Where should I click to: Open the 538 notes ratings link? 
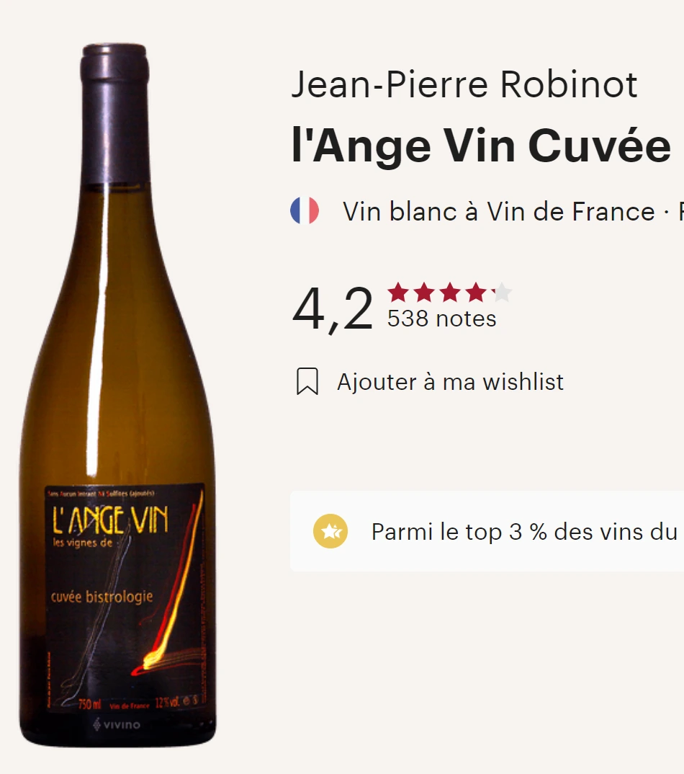click(441, 319)
